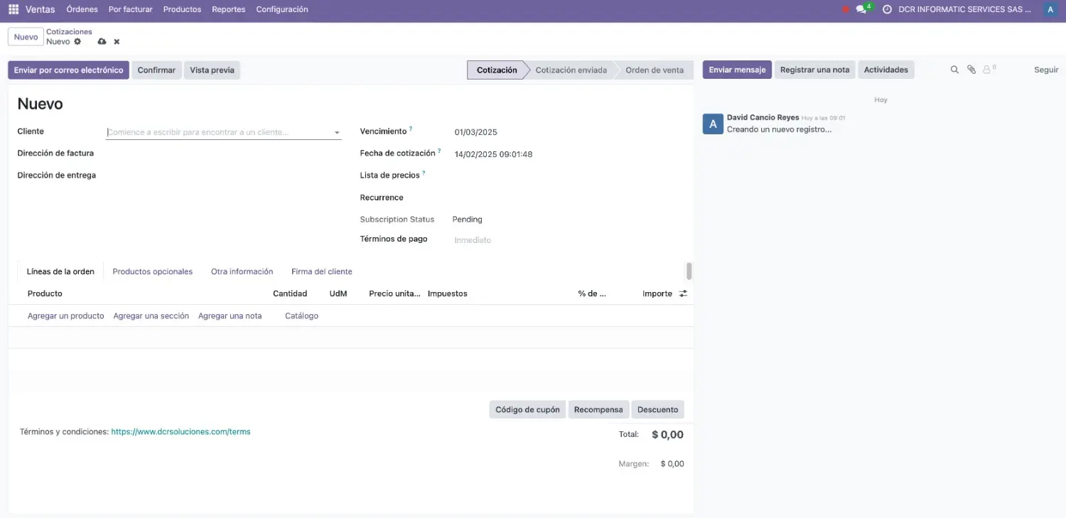This screenshot has height=518, width=1066.
Task: Toggle optional columns settings in order lines
Action: [683, 293]
